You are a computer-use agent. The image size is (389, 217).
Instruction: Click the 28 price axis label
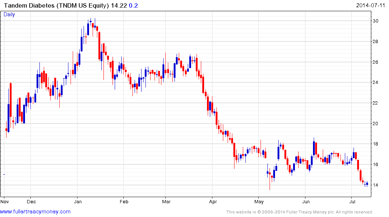point(375,42)
